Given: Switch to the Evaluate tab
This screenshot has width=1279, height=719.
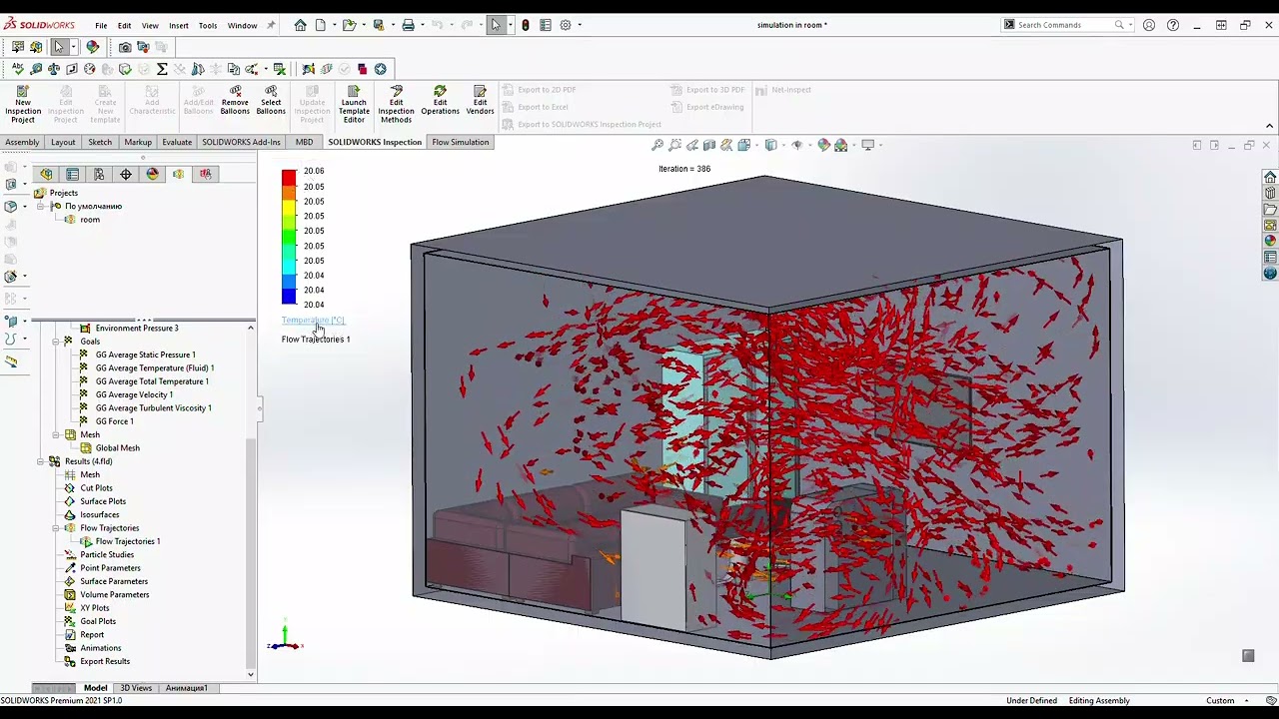Looking at the screenshot, I should point(177,142).
